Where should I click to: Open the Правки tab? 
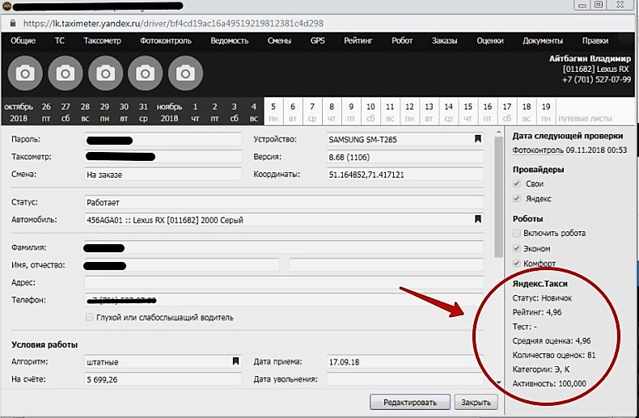pyautogui.click(x=595, y=40)
